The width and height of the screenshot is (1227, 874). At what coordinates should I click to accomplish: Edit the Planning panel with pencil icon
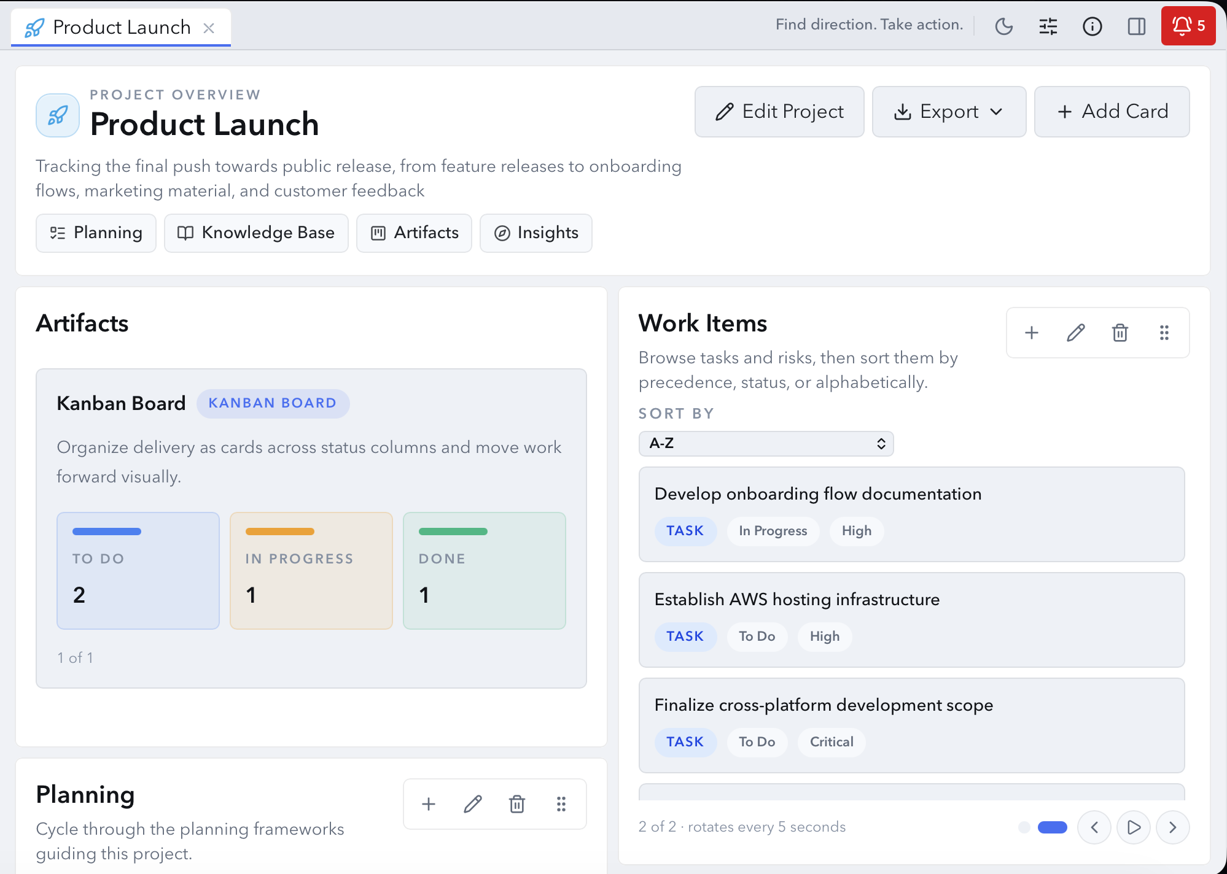[x=473, y=804]
